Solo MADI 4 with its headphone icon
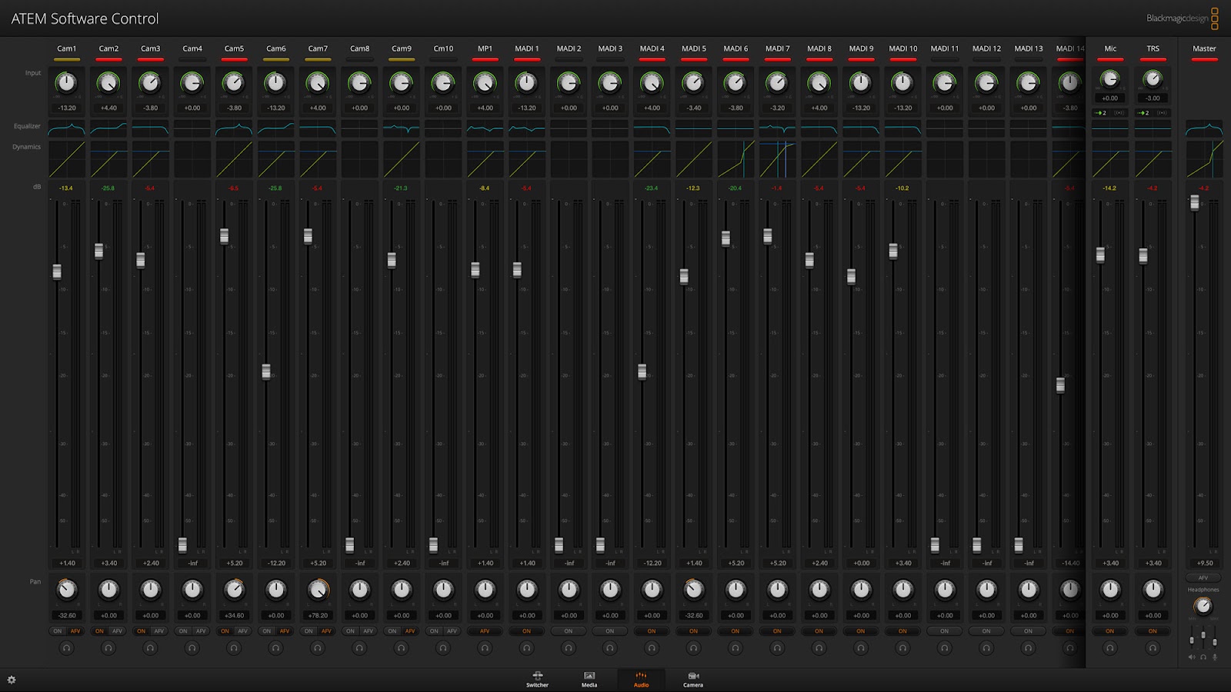1231x692 pixels. 652,648
